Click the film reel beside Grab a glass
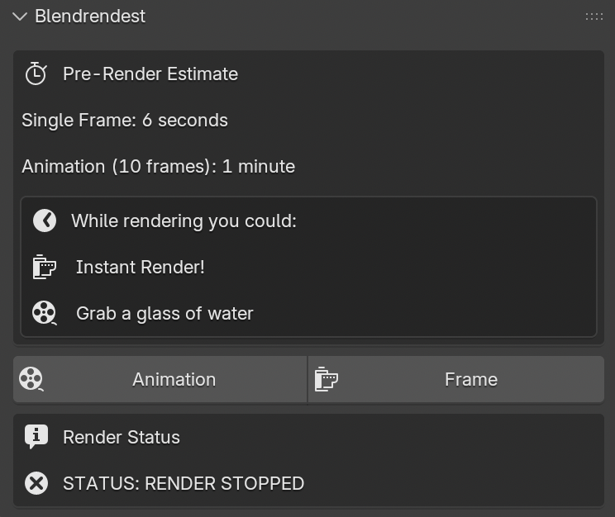615x517 pixels. [45, 313]
